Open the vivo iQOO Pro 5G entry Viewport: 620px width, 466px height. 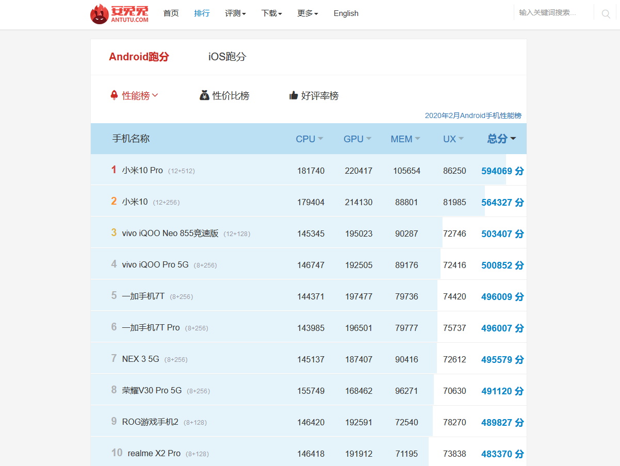(155, 264)
